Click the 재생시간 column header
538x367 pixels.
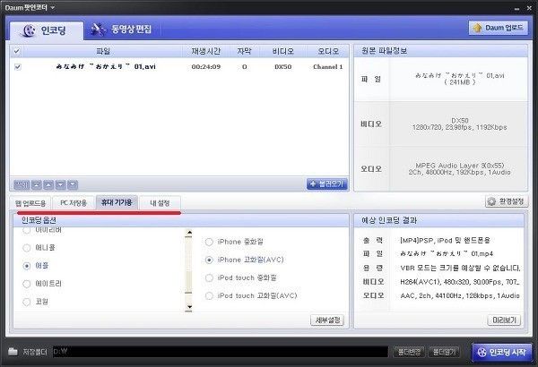click(x=206, y=51)
